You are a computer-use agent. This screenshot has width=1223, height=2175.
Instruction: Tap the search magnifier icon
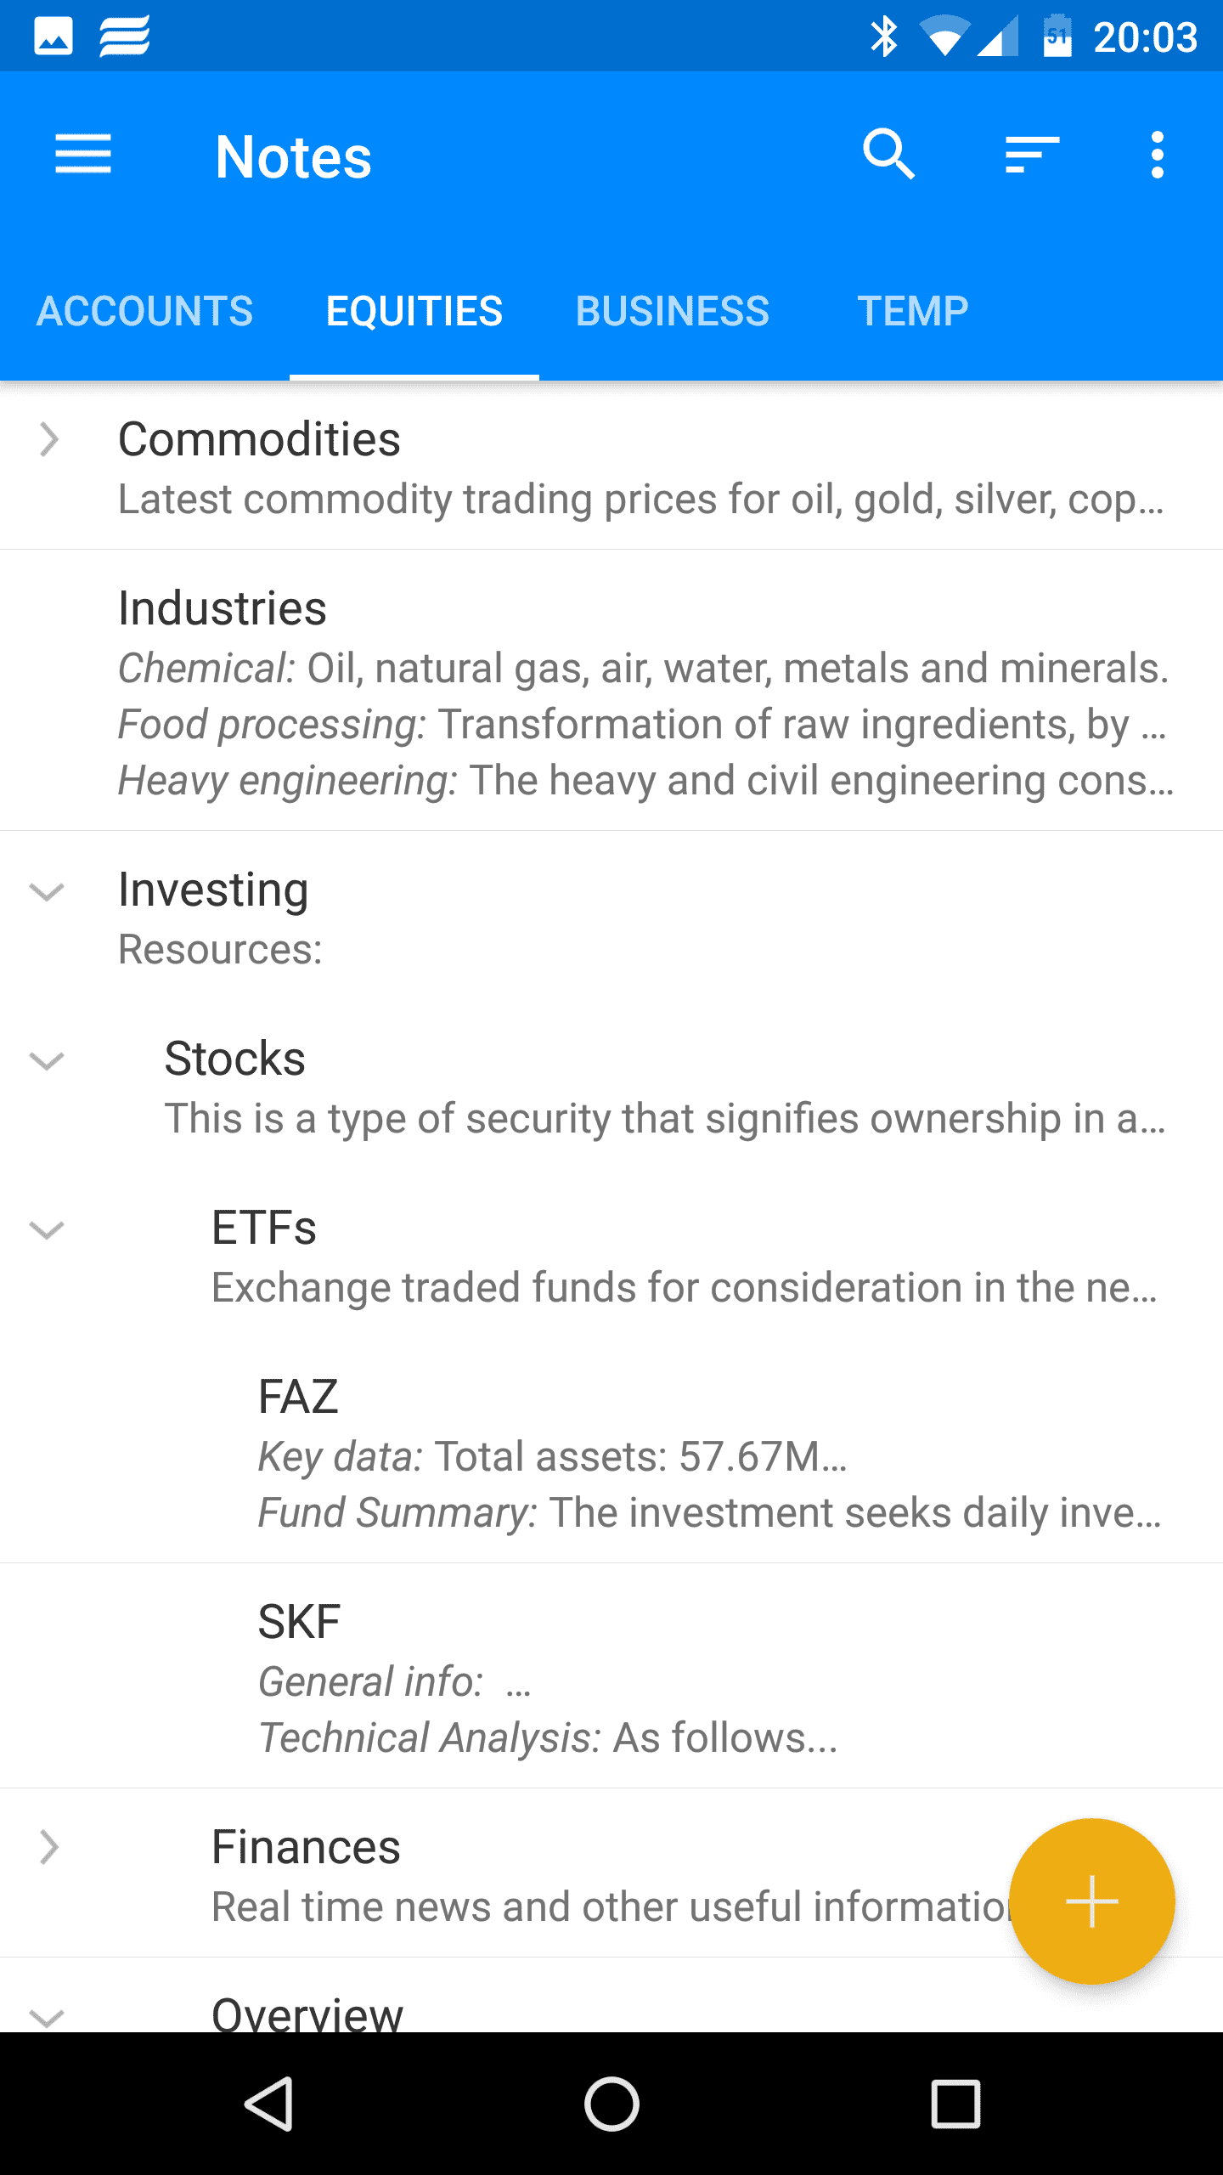click(888, 155)
